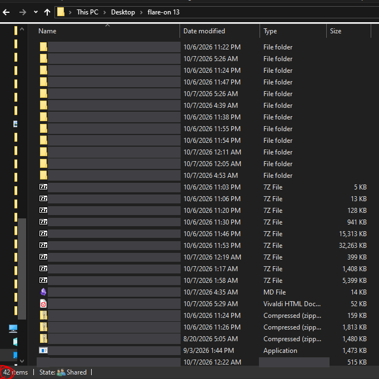This screenshot has height=379, width=379.
Task: Select 'This PC' in the breadcrumb path
Action: 87,12
